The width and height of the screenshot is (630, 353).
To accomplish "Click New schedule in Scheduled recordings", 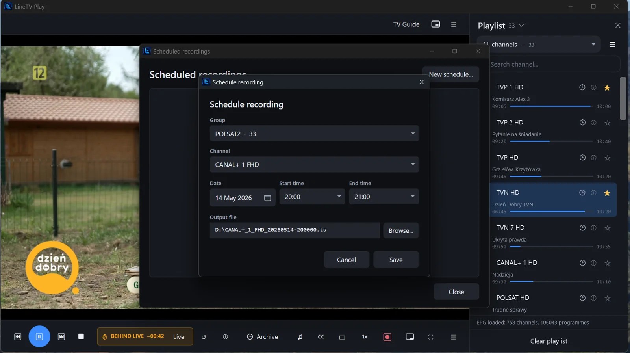I will point(451,74).
